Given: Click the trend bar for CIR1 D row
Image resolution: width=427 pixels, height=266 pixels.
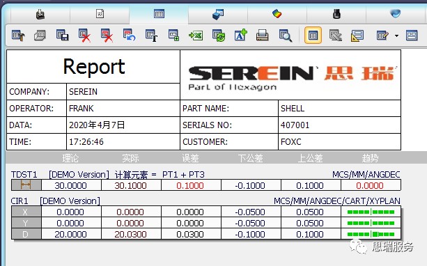Looking at the screenshot, I should 371,234.
